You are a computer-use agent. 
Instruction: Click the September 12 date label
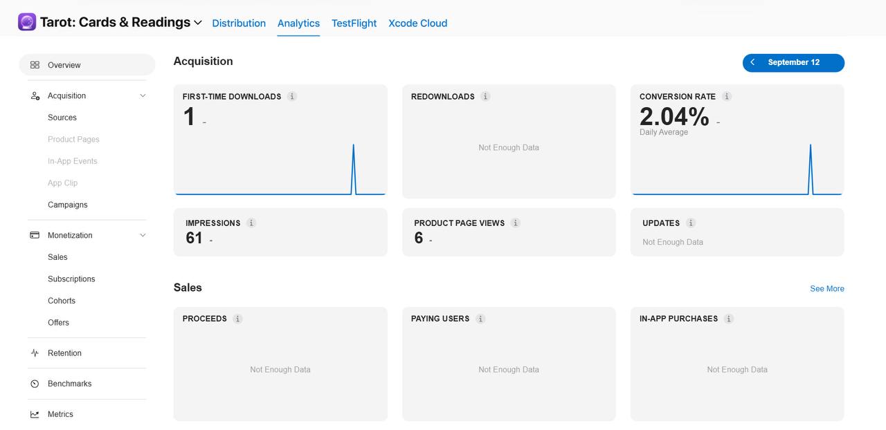click(x=794, y=62)
